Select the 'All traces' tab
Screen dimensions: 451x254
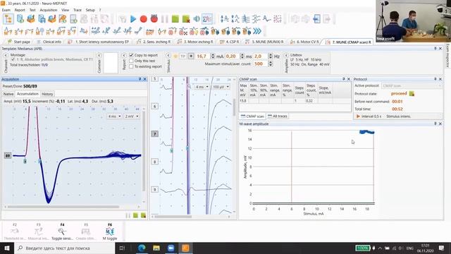coord(277,116)
